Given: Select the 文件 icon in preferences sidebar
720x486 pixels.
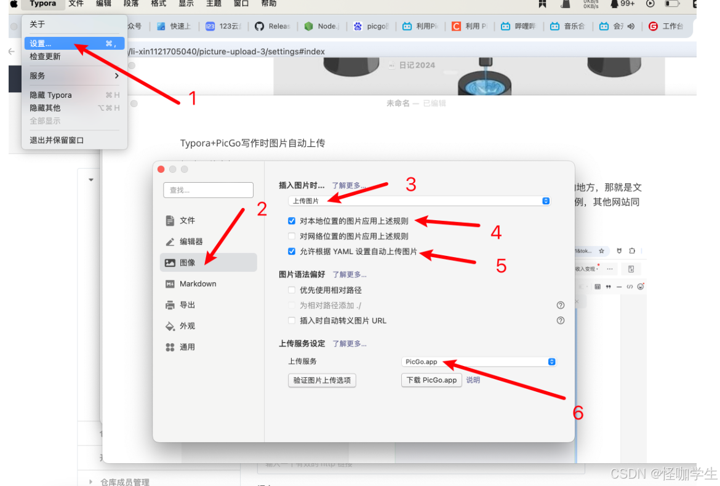Looking at the screenshot, I should tap(170, 220).
